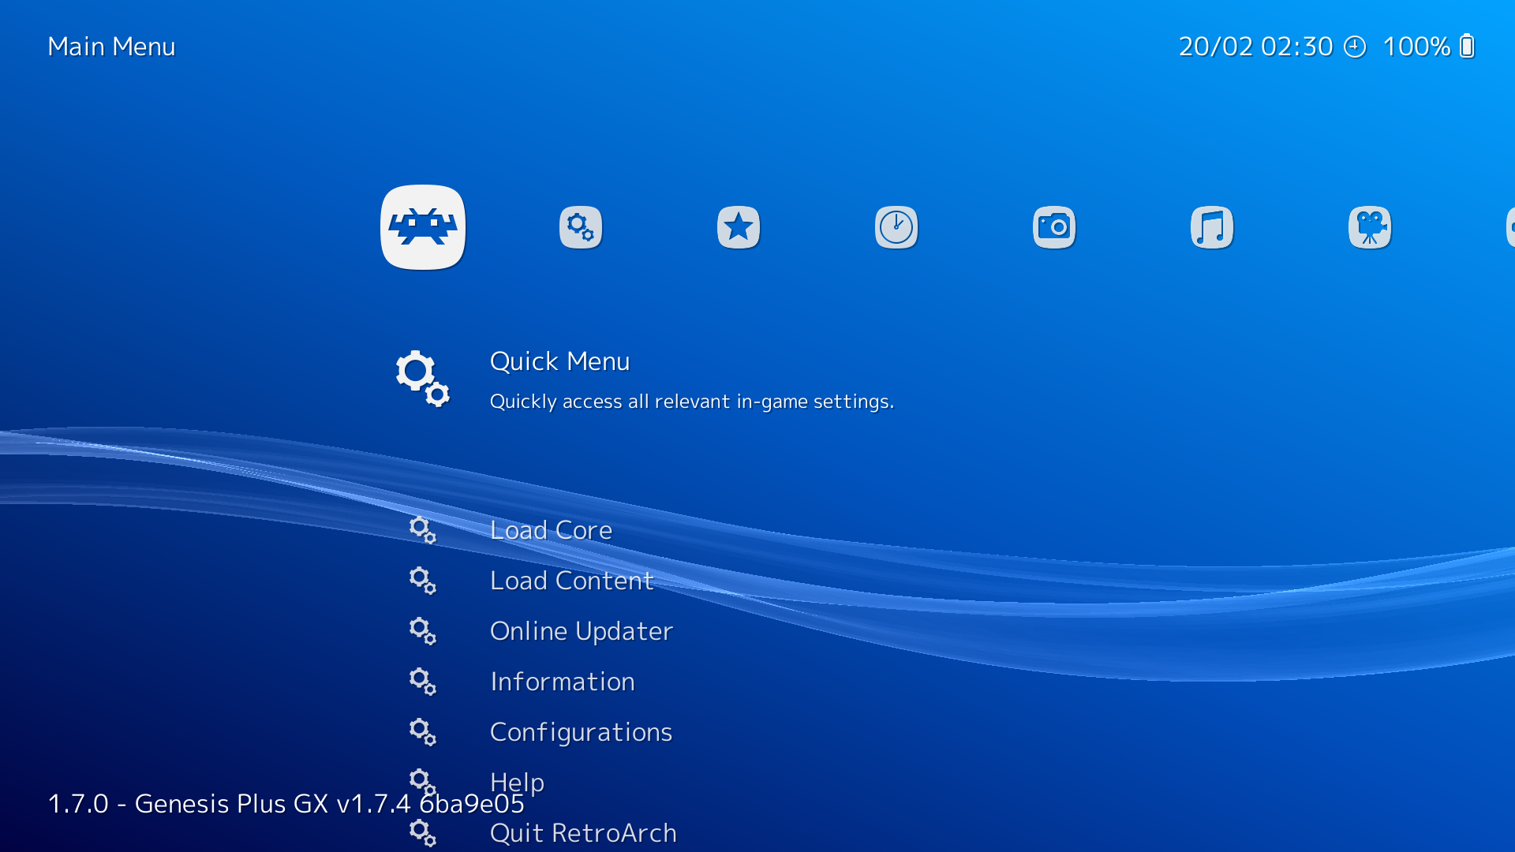Click the gear icon beside Information
The height and width of the screenshot is (852, 1515).
tap(423, 682)
